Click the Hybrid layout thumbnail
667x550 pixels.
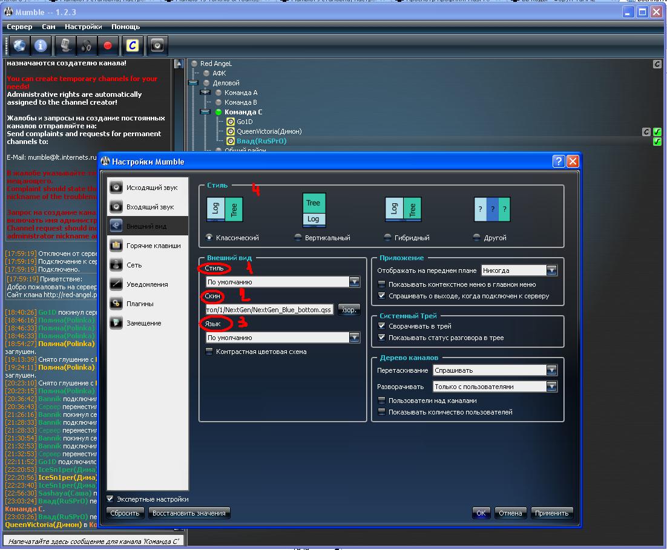pyautogui.click(x=403, y=209)
